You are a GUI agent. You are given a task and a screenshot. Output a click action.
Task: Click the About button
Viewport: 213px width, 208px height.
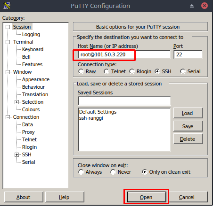point(24,197)
